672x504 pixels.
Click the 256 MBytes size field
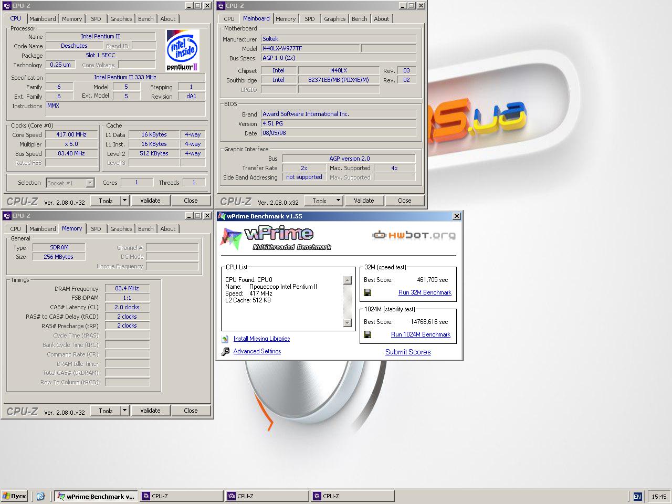click(x=59, y=257)
